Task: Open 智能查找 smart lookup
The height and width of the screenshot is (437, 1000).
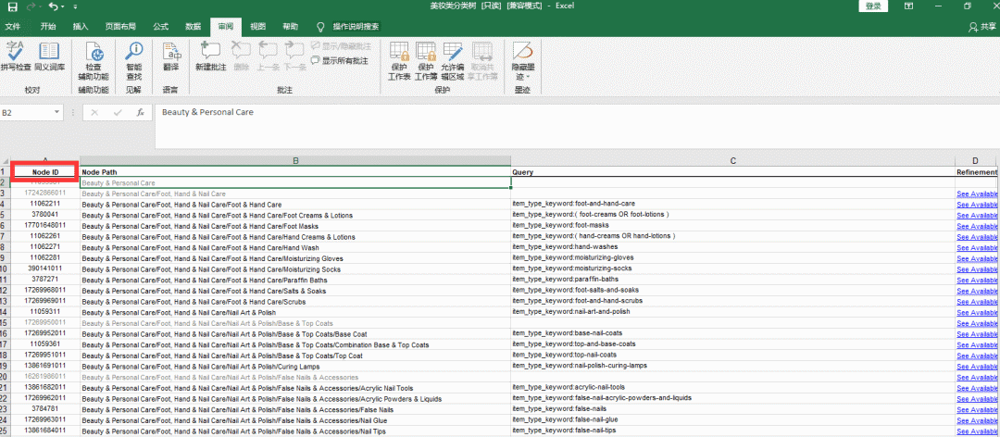Action: [134, 61]
